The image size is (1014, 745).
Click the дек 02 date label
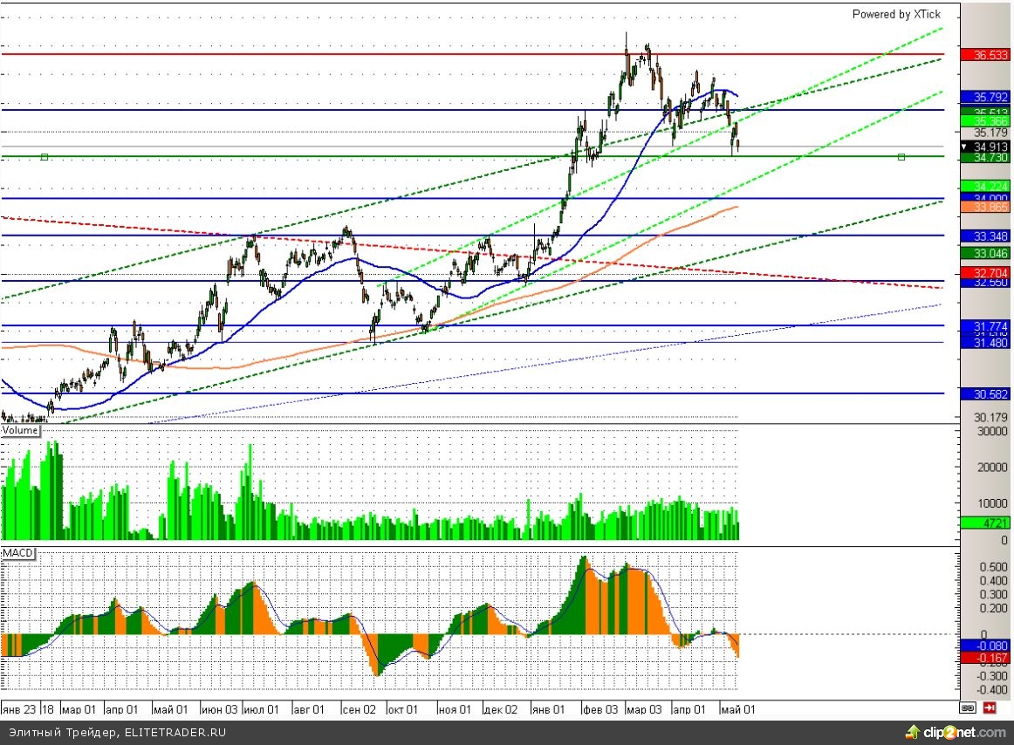[501, 709]
